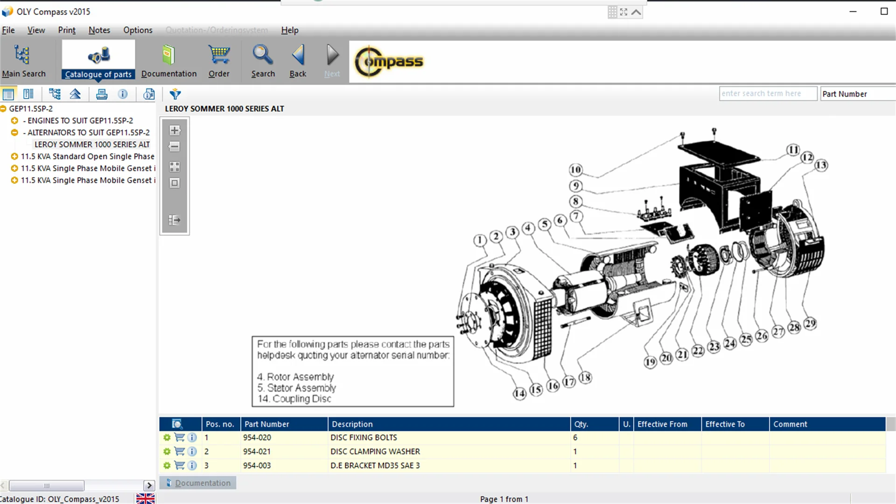
Task: Open the Notes menu
Action: coord(99,30)
